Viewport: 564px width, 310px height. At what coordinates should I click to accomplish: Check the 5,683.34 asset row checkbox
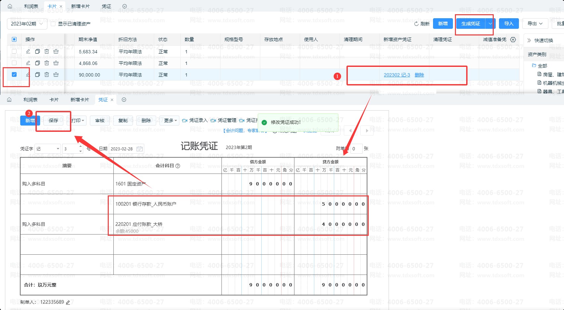14,52
